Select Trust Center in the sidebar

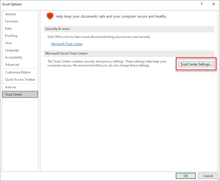20,94
